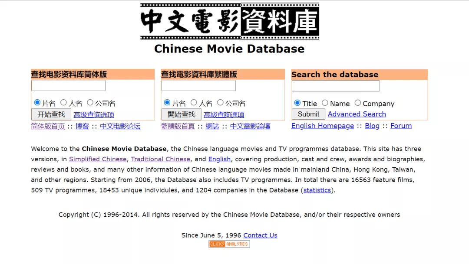The image size is (469, 264).
Task: Select 人名 radio in simplified Chinese search
Action: [x=63, y=103]
